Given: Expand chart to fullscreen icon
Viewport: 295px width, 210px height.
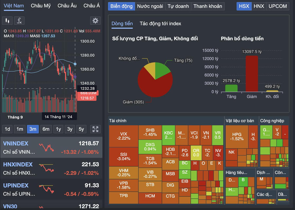Looking at the screenshot, I should [95, 129].
